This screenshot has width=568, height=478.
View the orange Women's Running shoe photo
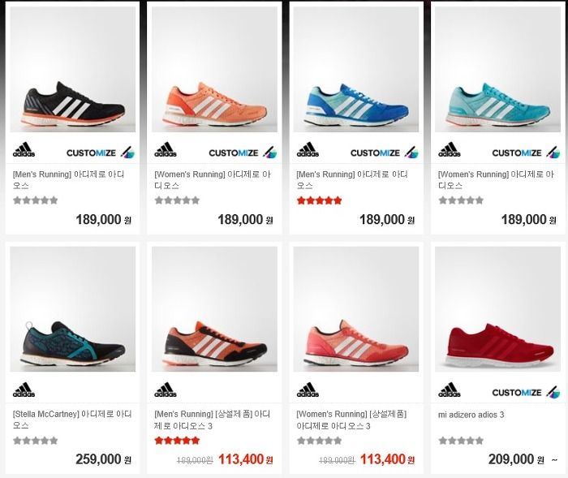[214, 69]
